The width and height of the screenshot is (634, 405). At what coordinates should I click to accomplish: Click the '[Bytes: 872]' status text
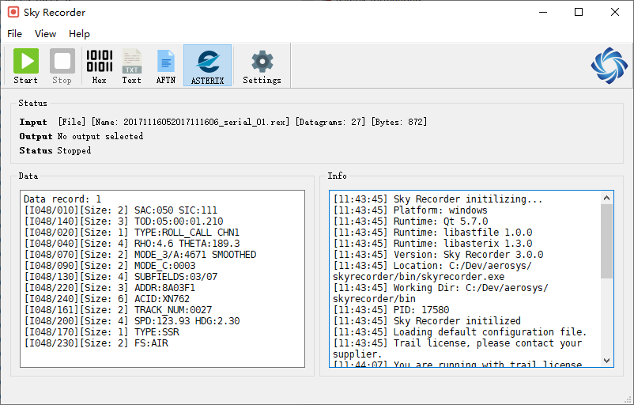point(399,122)
